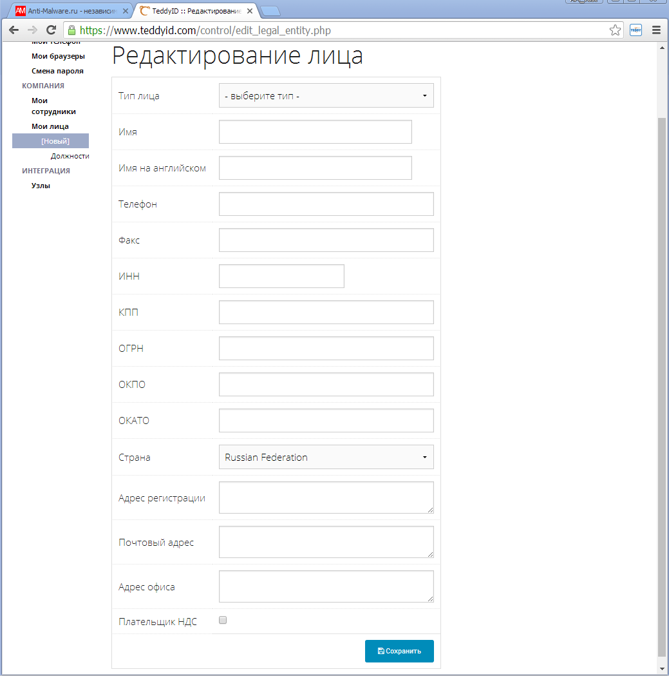Click the page vertical scrollbar thumb
The image size is (669, 676).
click(662, 387)
